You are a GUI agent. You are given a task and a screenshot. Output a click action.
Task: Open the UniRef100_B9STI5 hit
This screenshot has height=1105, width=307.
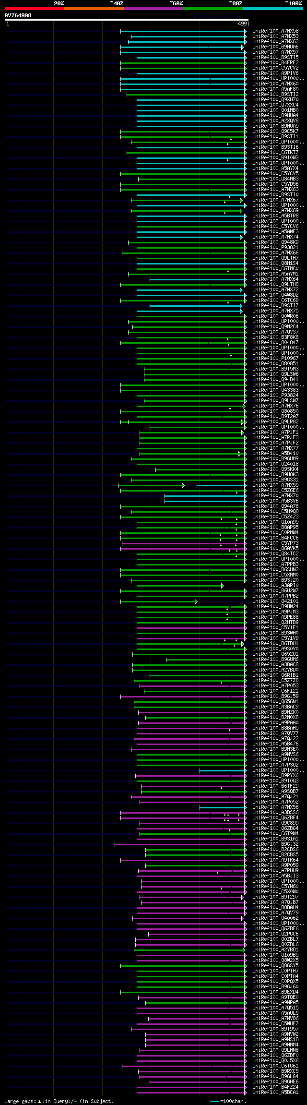coord(275,58)
